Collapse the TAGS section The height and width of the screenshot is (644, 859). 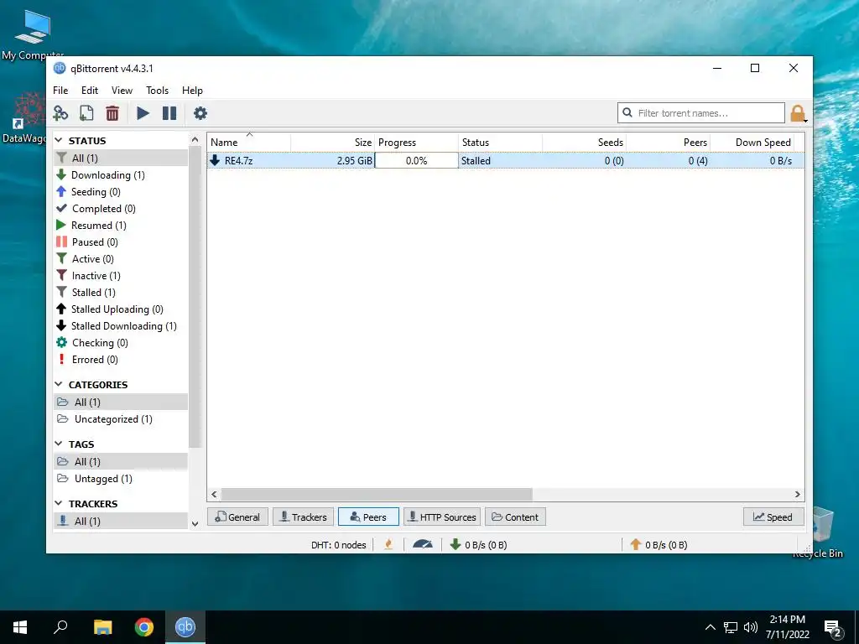point(59,444)
